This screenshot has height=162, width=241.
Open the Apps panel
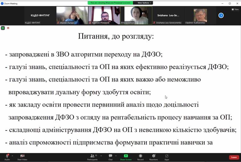[167, 157]
